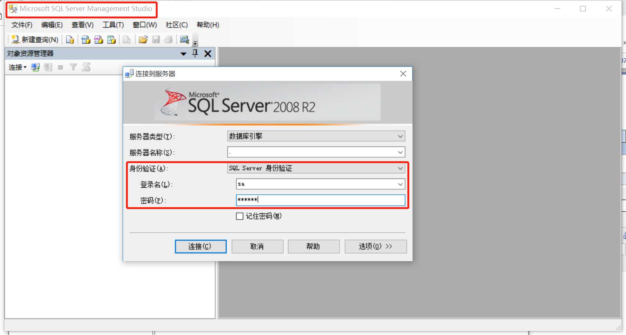Click the Stop square icon
The width and height of the screenshot is (626, 335).
(61, 67)
